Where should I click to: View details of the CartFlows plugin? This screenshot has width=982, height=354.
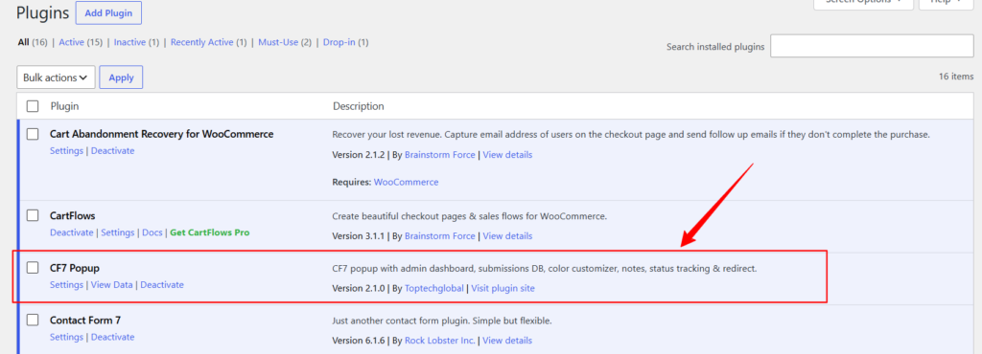coord(507,236)
